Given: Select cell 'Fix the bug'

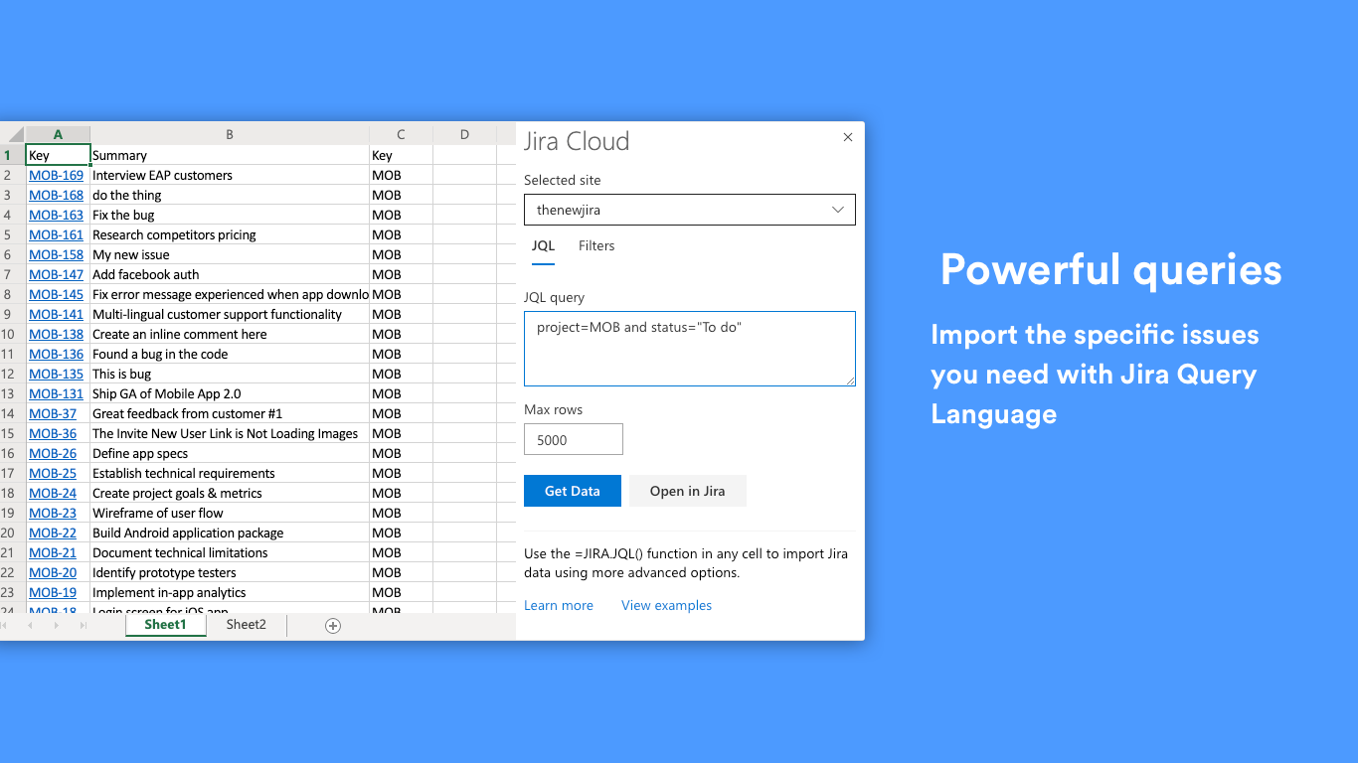Looking at the screenshot, I should (x=230, y=215).
